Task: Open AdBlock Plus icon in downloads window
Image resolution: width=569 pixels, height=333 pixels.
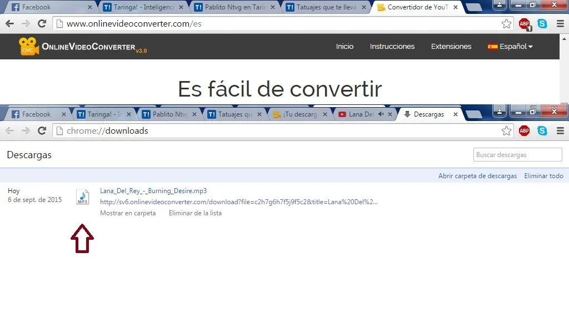Action: click(525, 131)
